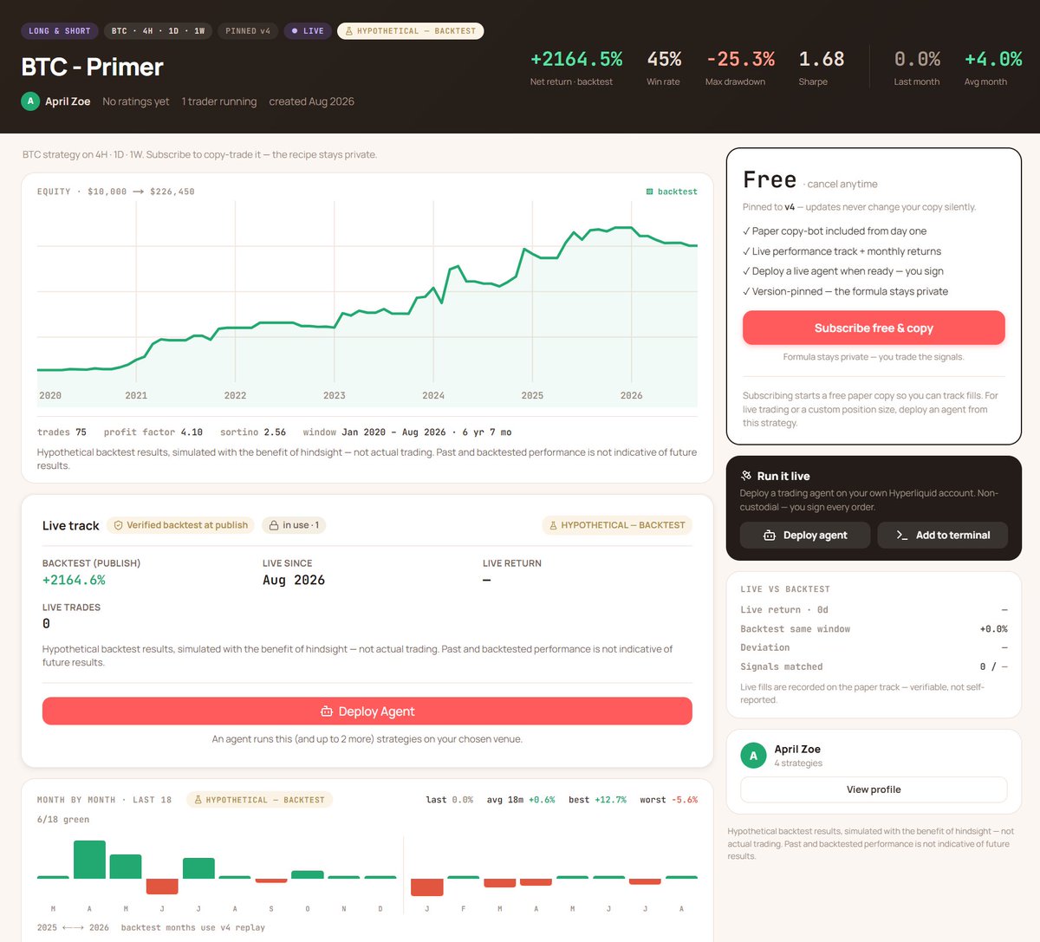Click April Zoe avatar in header
The width and height of the screenshot is (1040, 942).
tap(30, 101)
